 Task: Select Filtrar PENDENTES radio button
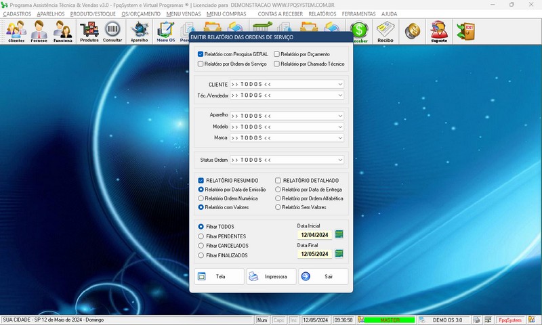pos(201,236)
